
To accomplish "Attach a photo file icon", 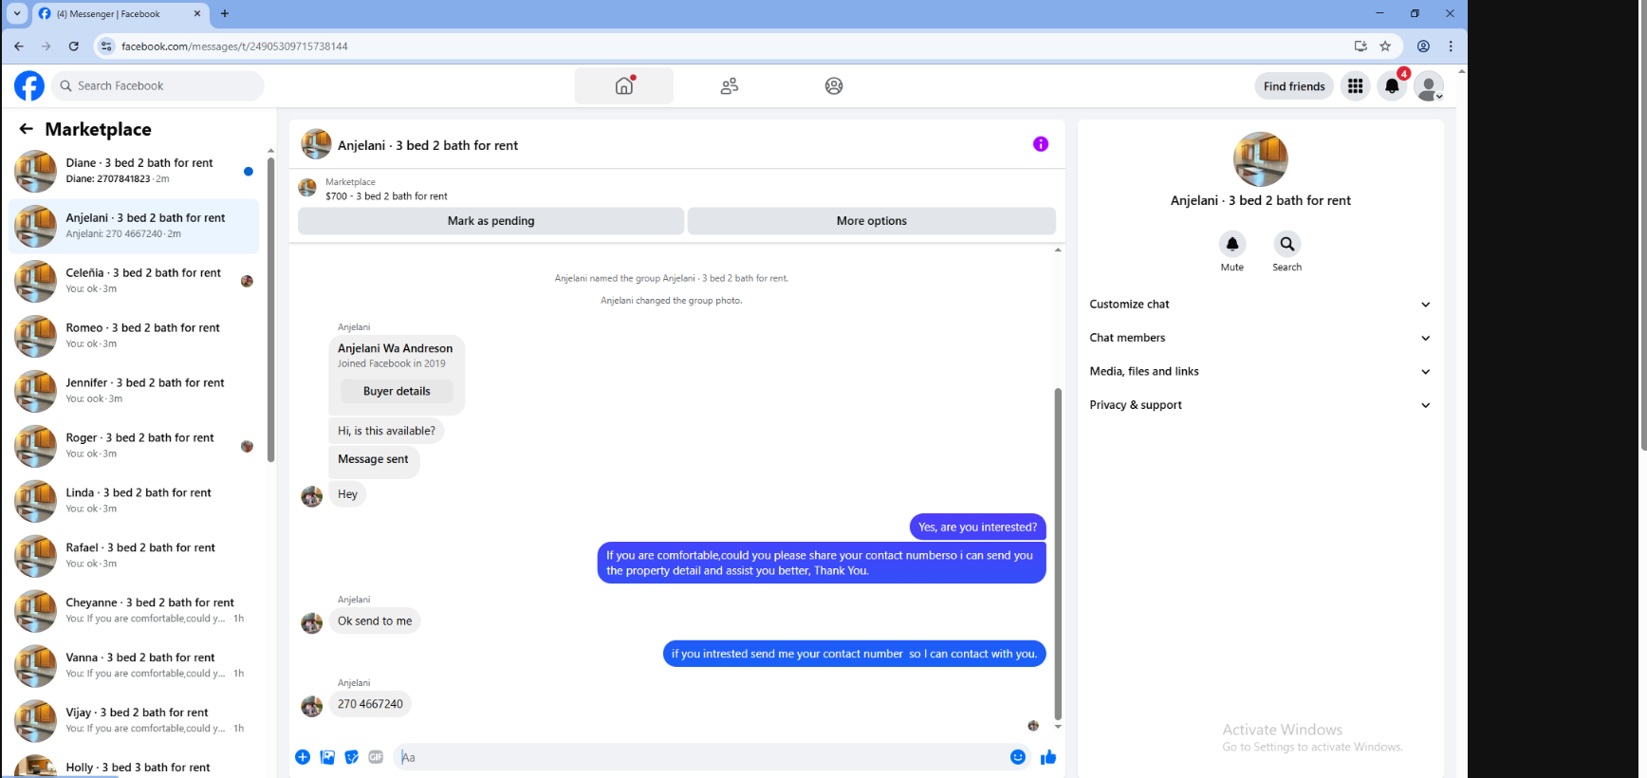I will click(327, 757).
